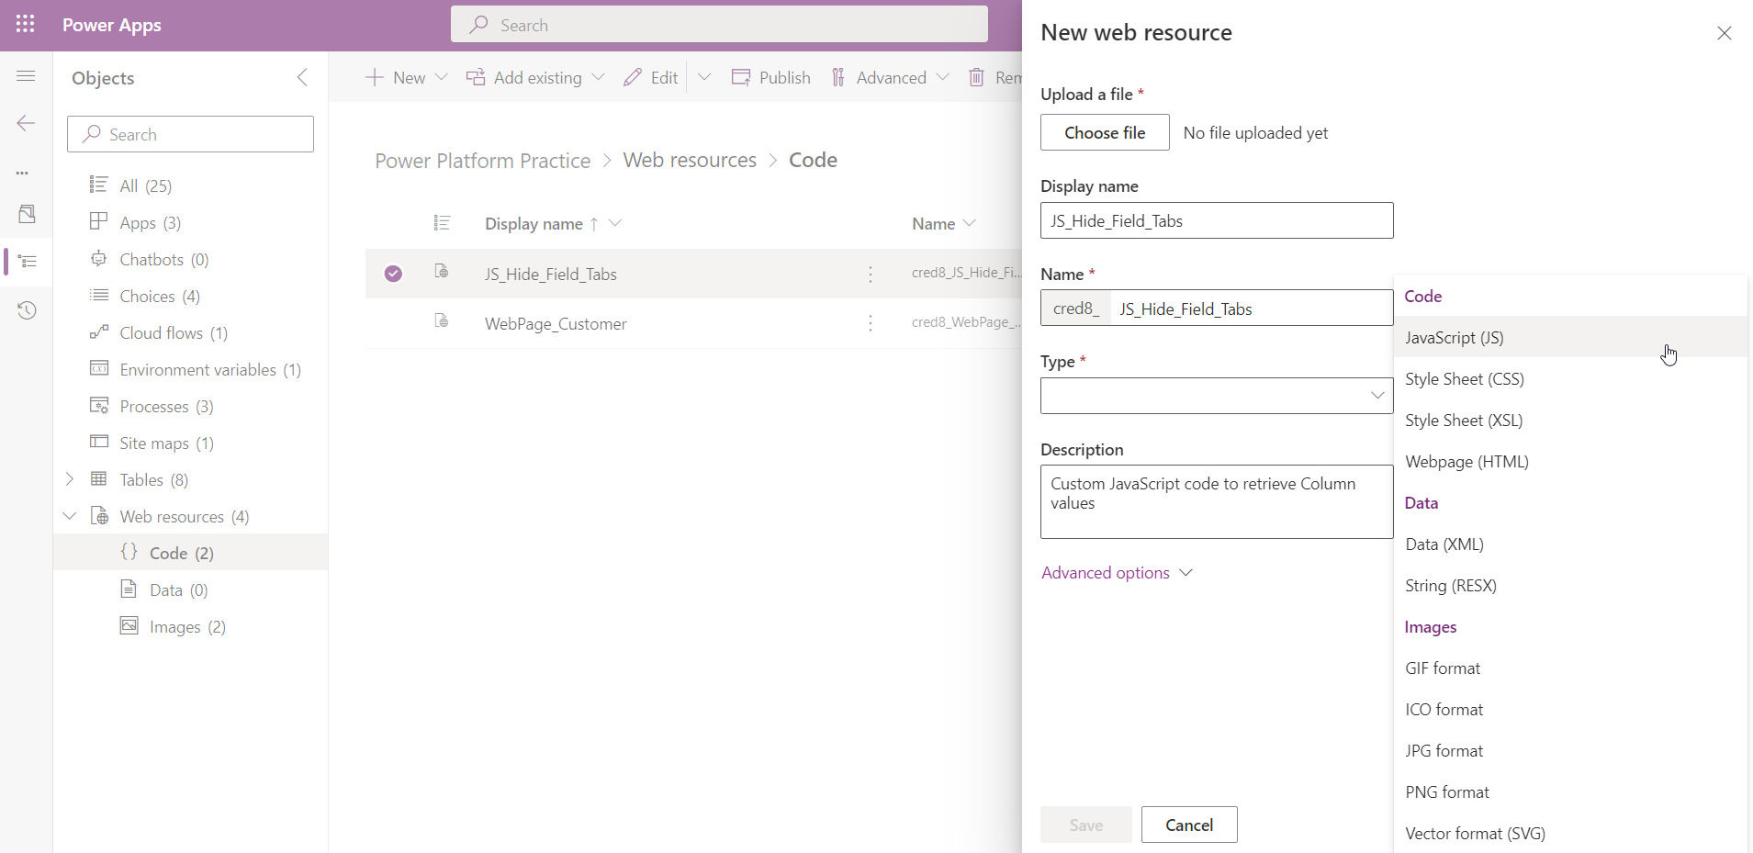Collapse the Web resources tree node
The width and height of the screenshot is (1753, 853).
(70, 516)
